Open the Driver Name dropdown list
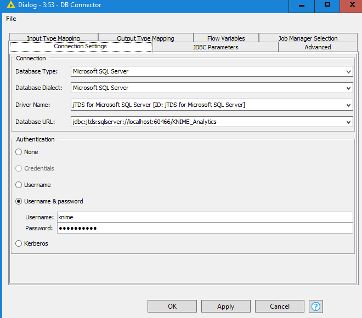Viewport: 362px width, 318px height. pos(348,105)
